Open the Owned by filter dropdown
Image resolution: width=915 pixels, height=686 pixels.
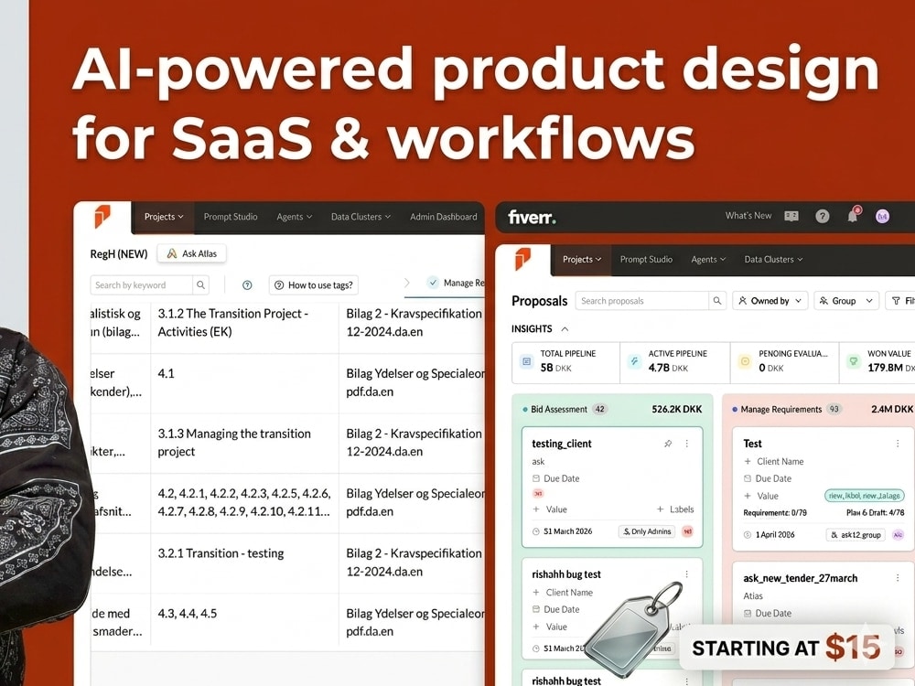point(770,301)
